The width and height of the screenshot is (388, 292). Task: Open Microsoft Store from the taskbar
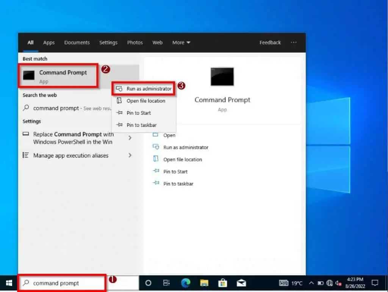point(223,283)
